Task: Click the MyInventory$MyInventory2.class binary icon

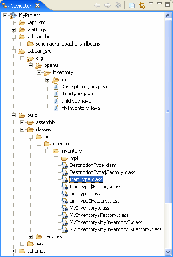Action: click(x=65, y=222)
